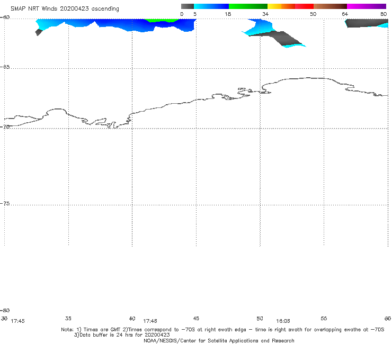Screen dimensions: 392x344
Task: Click the longitude label 55
Action: click(324, 319)
